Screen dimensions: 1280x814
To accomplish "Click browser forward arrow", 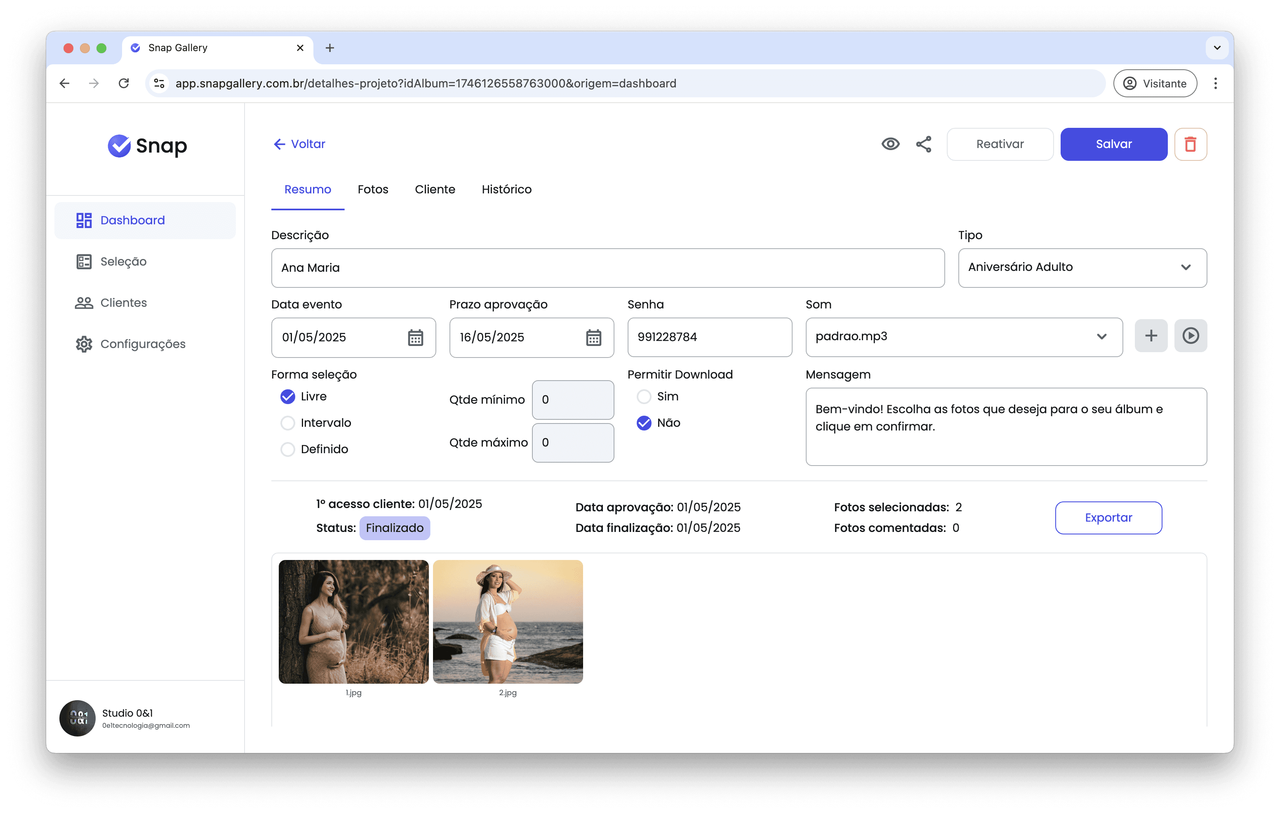I will click(94, 83).
